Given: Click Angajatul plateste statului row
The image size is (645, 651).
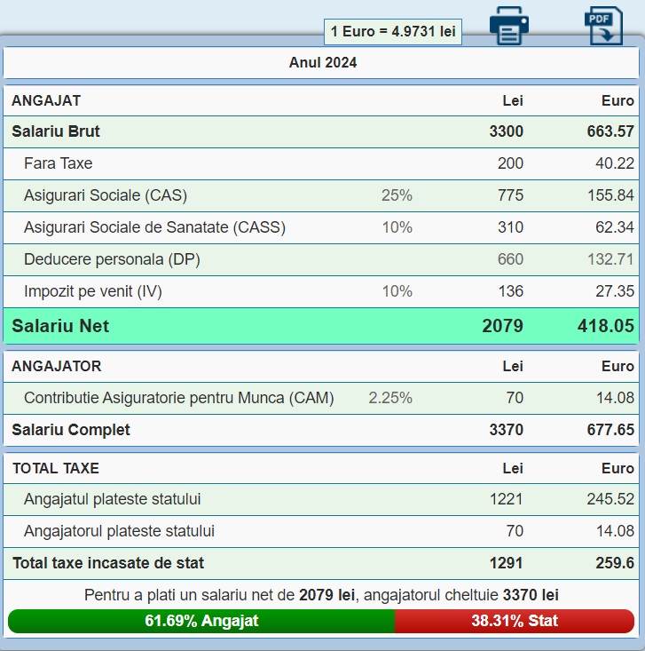Looking at the screenshot, I should 113,499.
